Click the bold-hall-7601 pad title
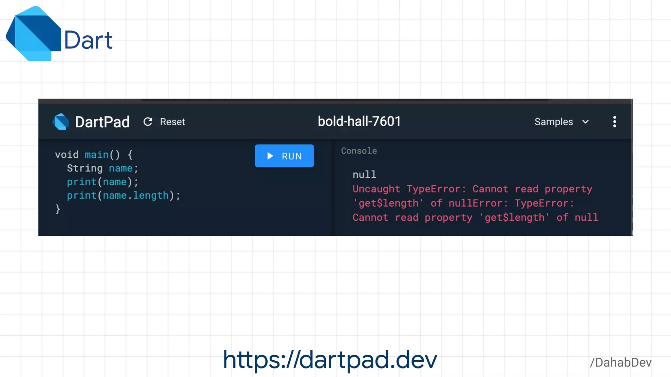 359,121
